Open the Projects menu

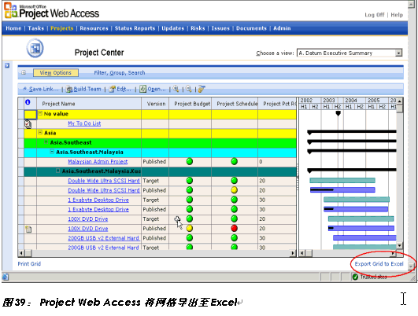(x=62, y=28)
